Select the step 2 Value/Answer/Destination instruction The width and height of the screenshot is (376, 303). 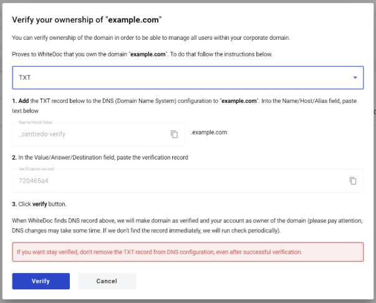coord(100,158)
